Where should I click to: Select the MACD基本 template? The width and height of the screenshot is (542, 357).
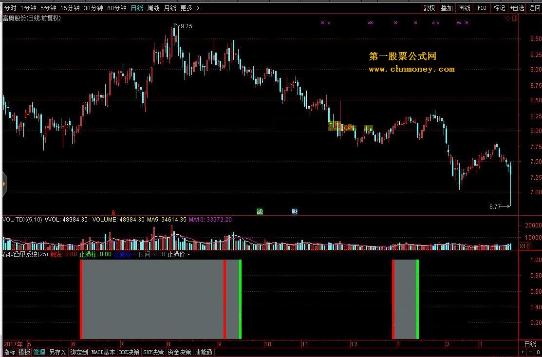(103, 352)
